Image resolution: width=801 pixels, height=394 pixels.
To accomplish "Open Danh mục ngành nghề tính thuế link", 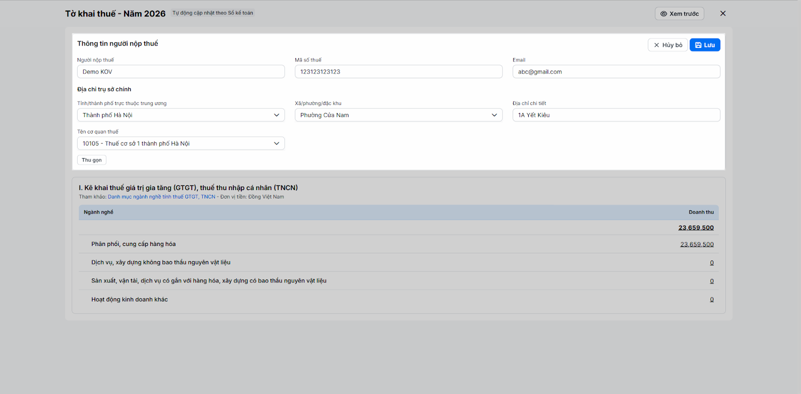I will [161, 197].
